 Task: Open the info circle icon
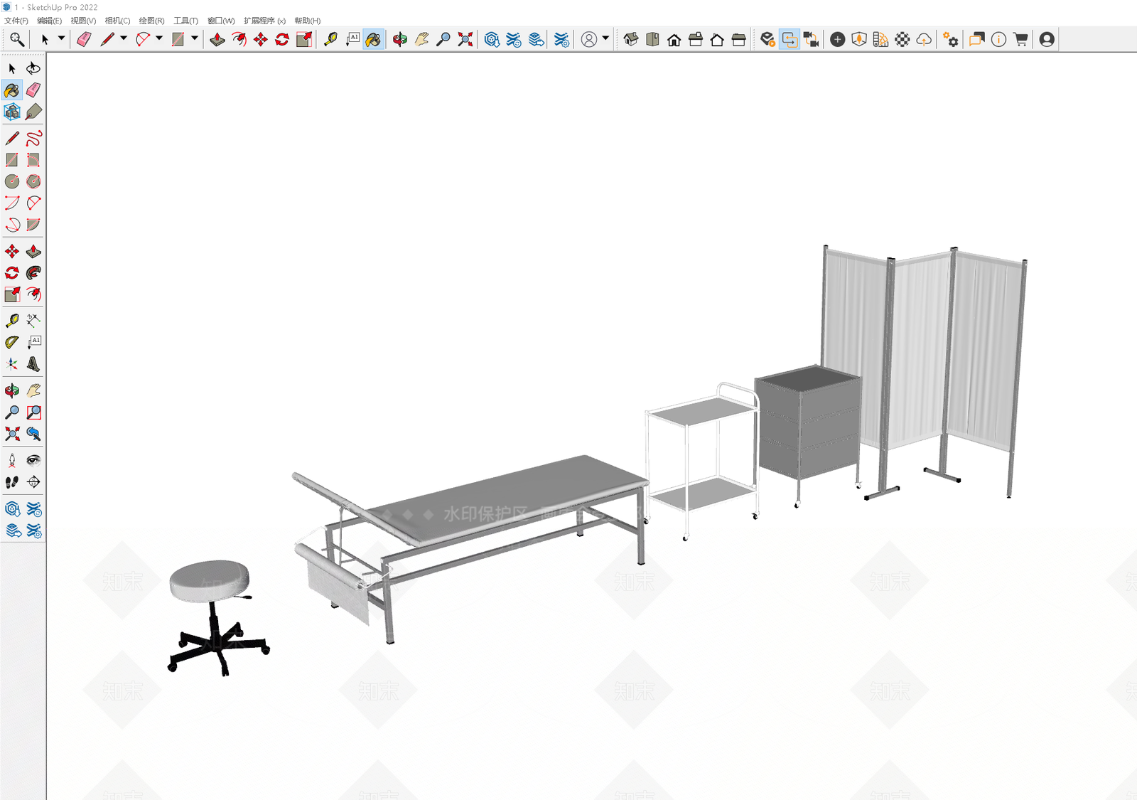tap(998, 39)
